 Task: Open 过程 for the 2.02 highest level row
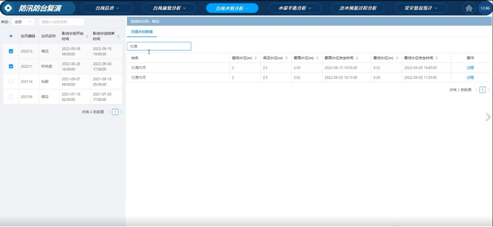tap(470, 77)
